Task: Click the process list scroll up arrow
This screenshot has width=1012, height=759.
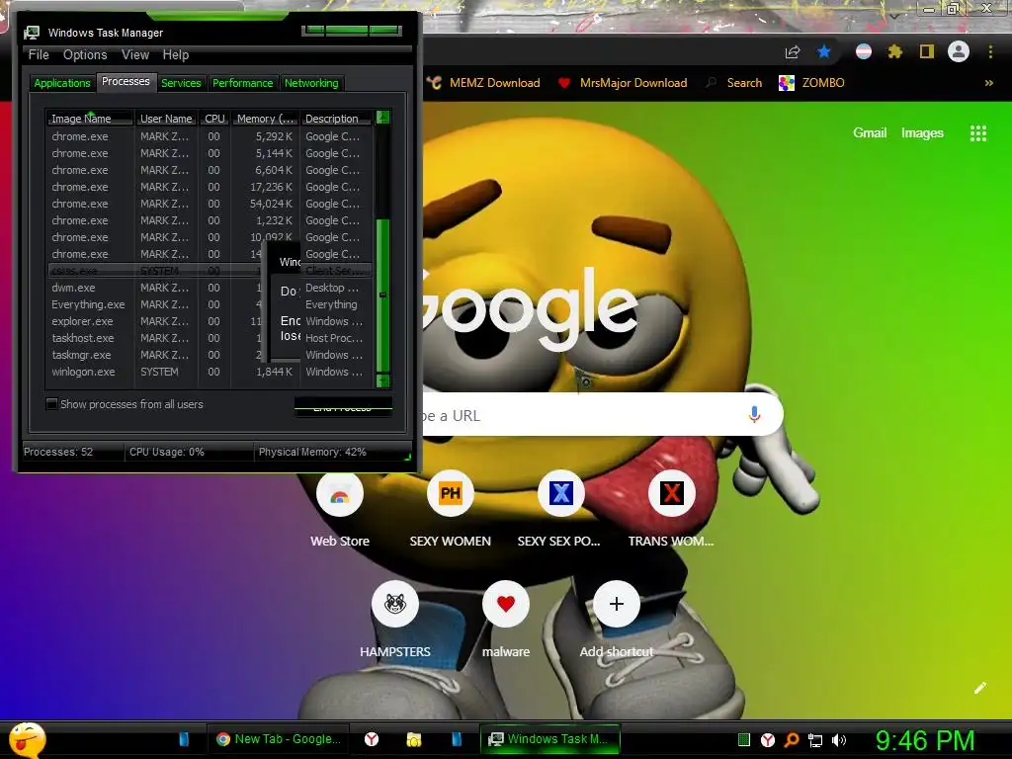Action: coord(382,118)
